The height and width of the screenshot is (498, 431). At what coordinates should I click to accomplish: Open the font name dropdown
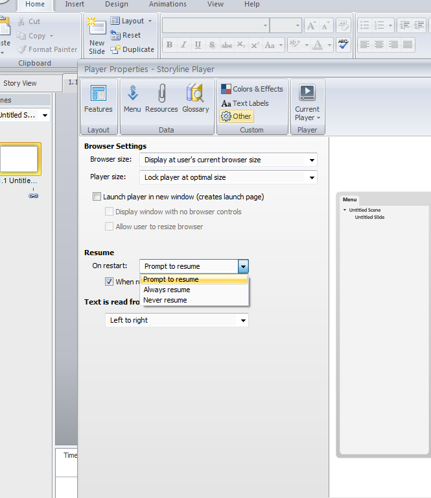click(265, 25)
